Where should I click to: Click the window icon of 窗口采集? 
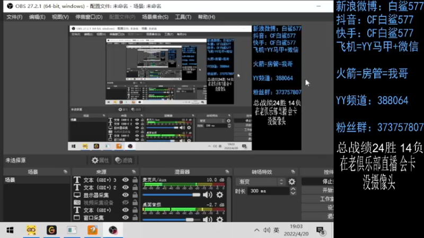pos(77,217)
